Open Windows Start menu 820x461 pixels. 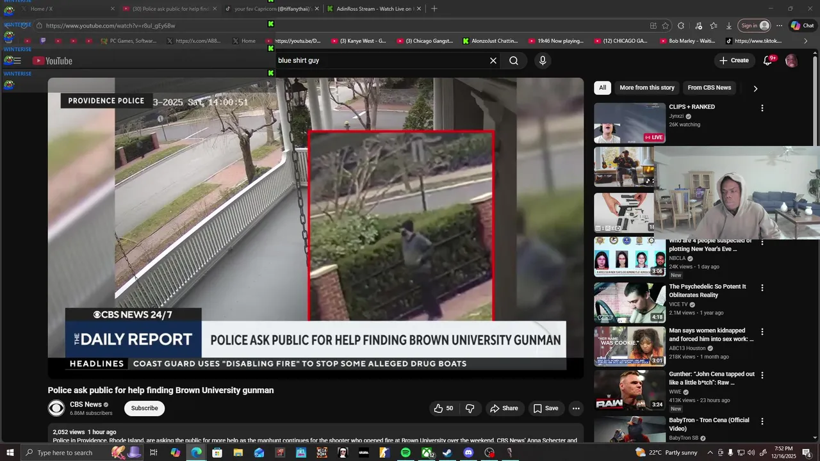[x=10, y=453]
